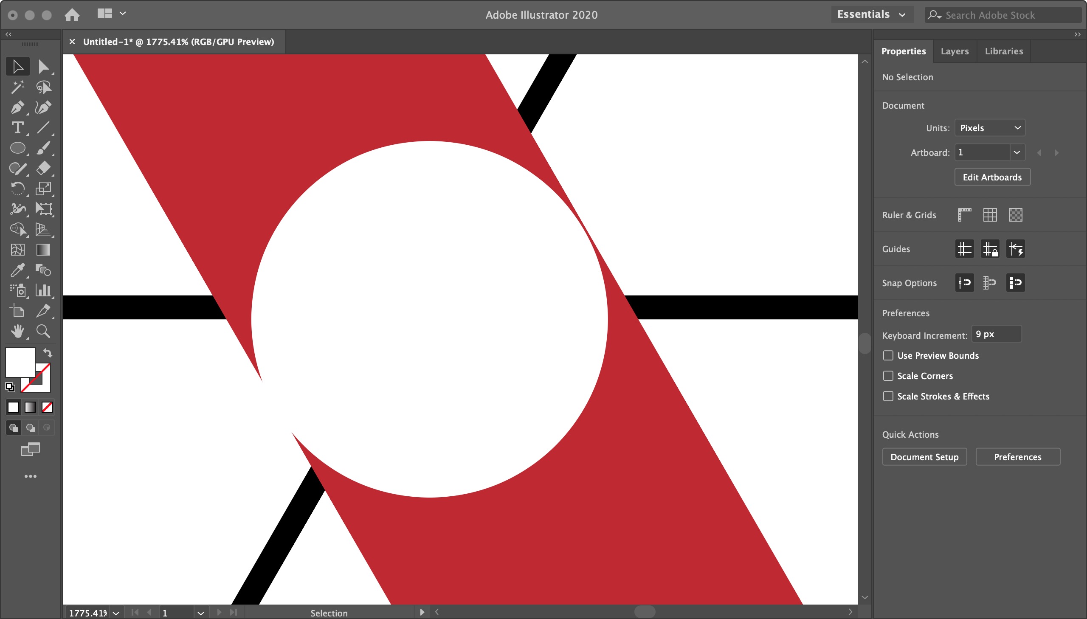Pick the Eyedropper tool
Image resolution: width=1087 pixels, height=619 pixels.
tap(17, 270)
